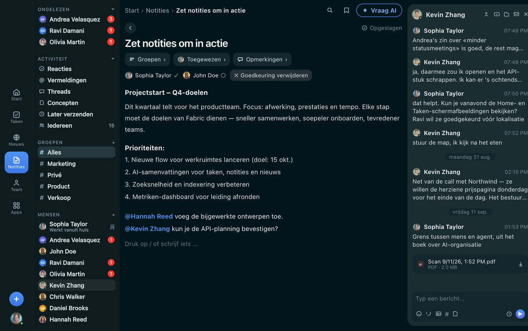This screenshot has width=528, height=331.
Task: Select the Marketing group
Action: tap(76, 163)
